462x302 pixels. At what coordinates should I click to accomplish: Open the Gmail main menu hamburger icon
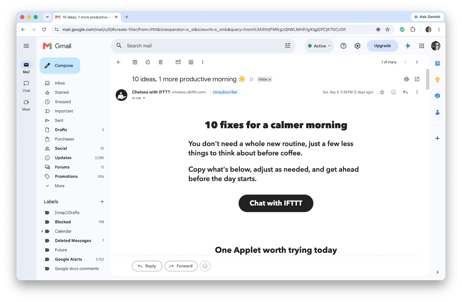click(26, 46)
